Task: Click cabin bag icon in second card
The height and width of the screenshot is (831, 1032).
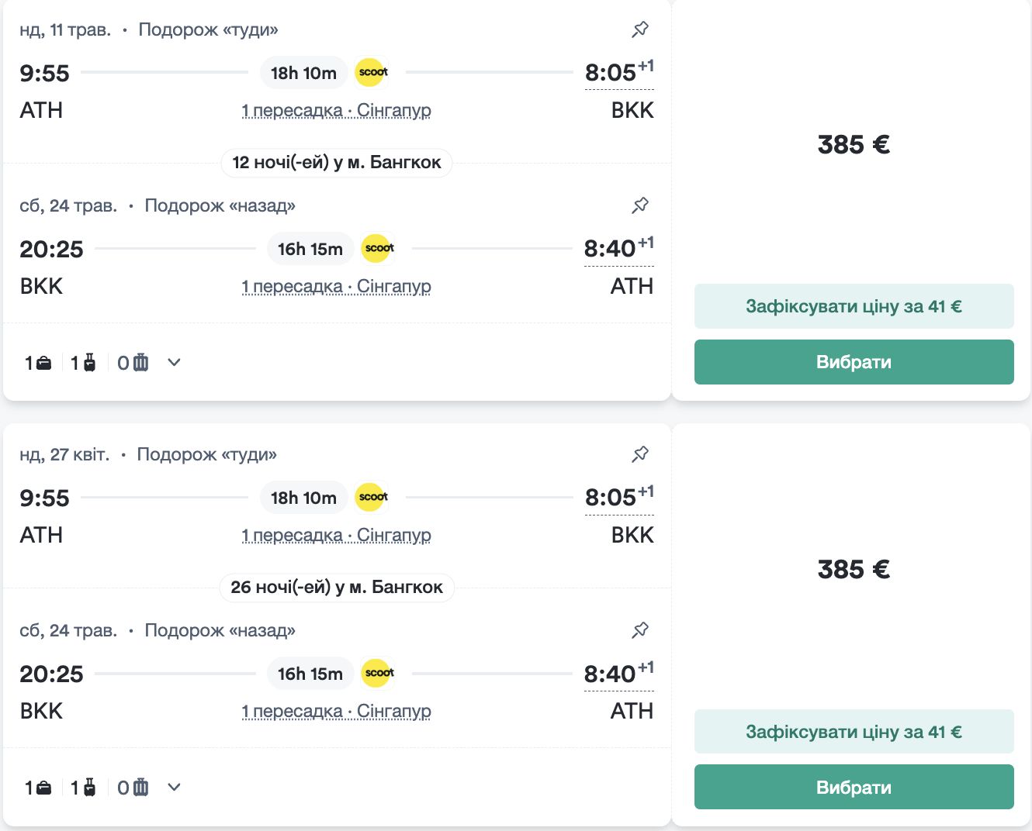Action: (x=89, y=788)
